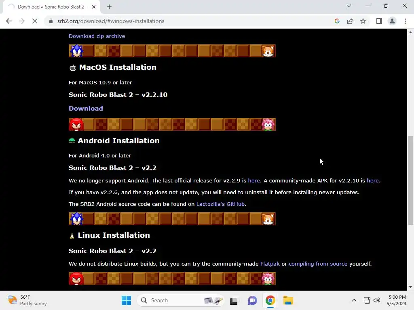Open File Explorer from the taskbar
Screen dimensions: 414x310
[x=288, y=300]
